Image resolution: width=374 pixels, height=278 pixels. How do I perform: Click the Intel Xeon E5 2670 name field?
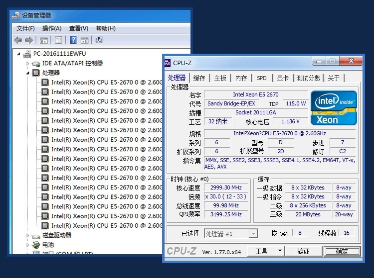tap(256, 94)
